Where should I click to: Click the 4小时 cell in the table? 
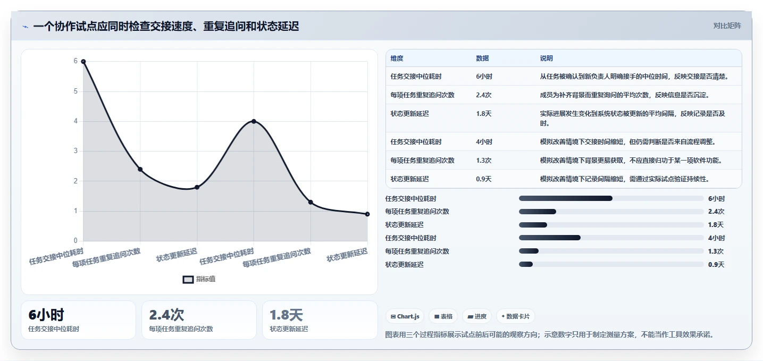pyautogui.click(x=484, y=142)
